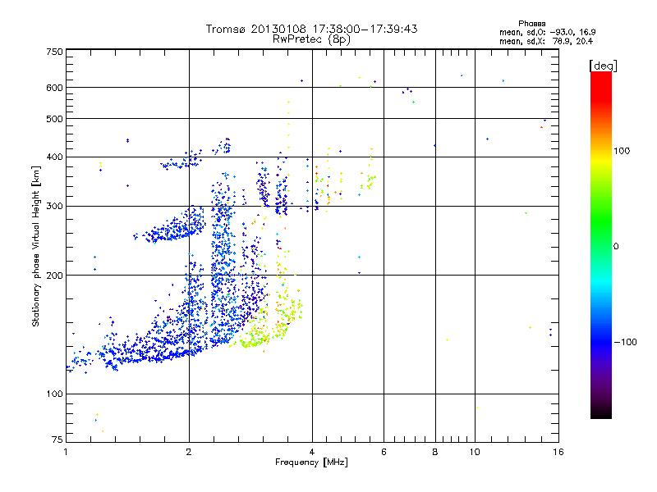Image resolution: width=657 pixels, height=492 pixels.
Task: Click the y-axis label '200'
Action: 54,276
